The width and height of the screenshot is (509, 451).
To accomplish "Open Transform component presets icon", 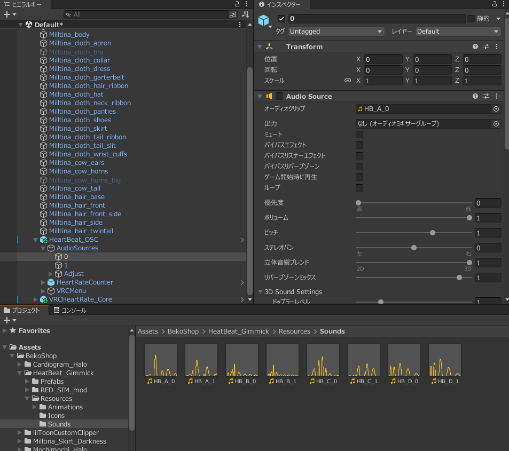I will tap(486, 47).
